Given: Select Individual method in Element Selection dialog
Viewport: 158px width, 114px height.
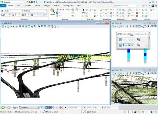Looking at the screenshot, I should [120, 39].
